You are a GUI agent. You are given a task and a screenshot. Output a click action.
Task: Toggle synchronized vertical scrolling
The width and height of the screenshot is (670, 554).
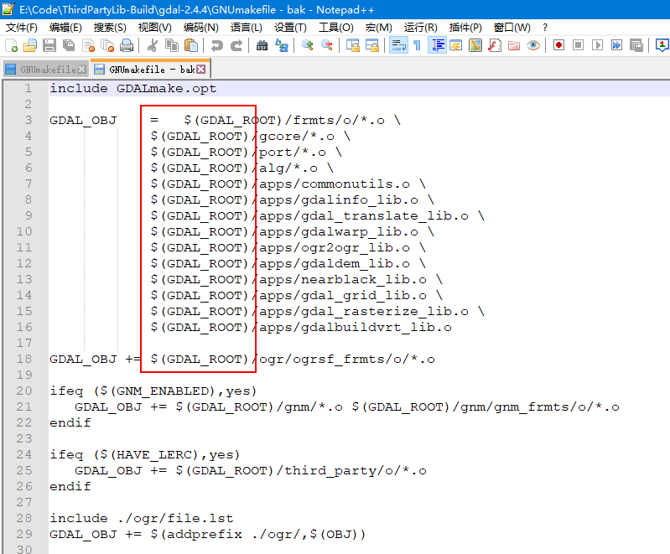click(352, 45)
